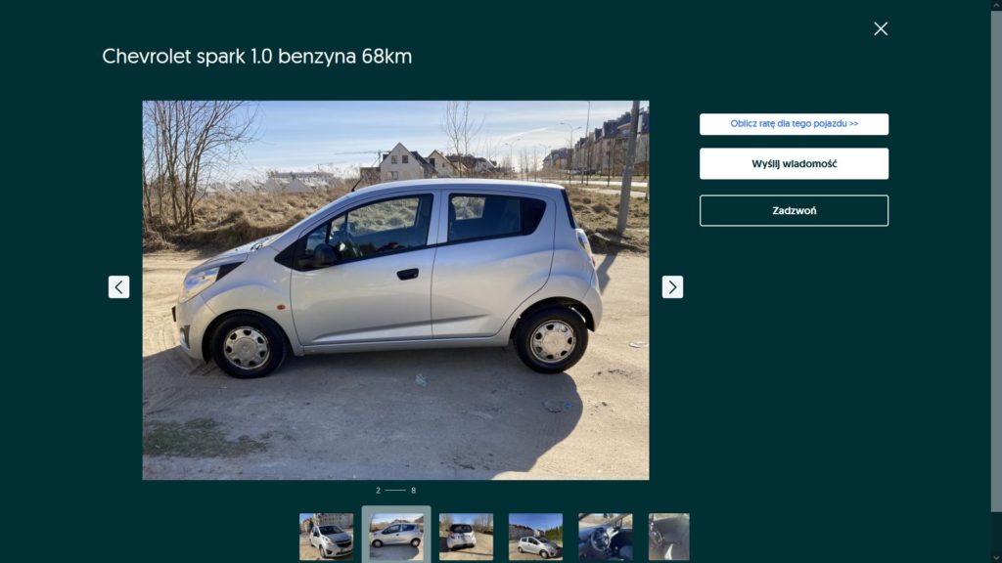This screenshot has height=563, width=1002.
Task: Select the first thumbnail showing car front
Action: 326,537
